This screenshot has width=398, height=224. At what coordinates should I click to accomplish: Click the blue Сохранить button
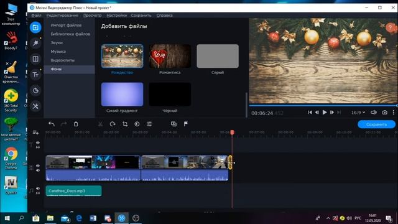pyautogui.click(x=376, y=124)
